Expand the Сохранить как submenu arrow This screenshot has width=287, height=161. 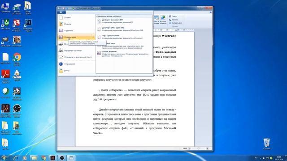click(93, 37)
